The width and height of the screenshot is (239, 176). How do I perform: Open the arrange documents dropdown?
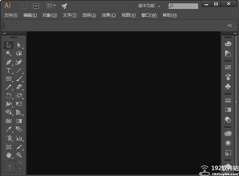(x=51, y=6)
